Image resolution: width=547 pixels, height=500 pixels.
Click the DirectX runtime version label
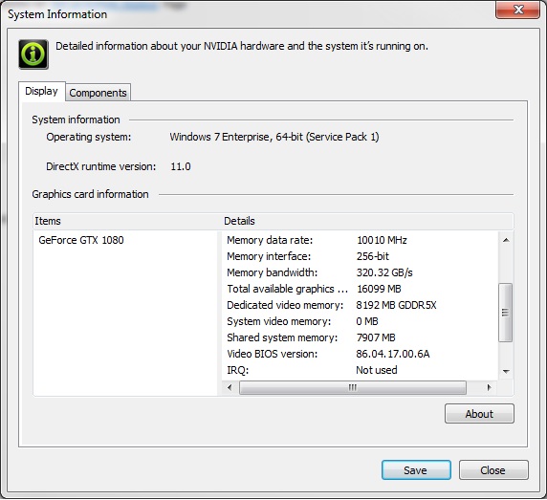point(100,166)
